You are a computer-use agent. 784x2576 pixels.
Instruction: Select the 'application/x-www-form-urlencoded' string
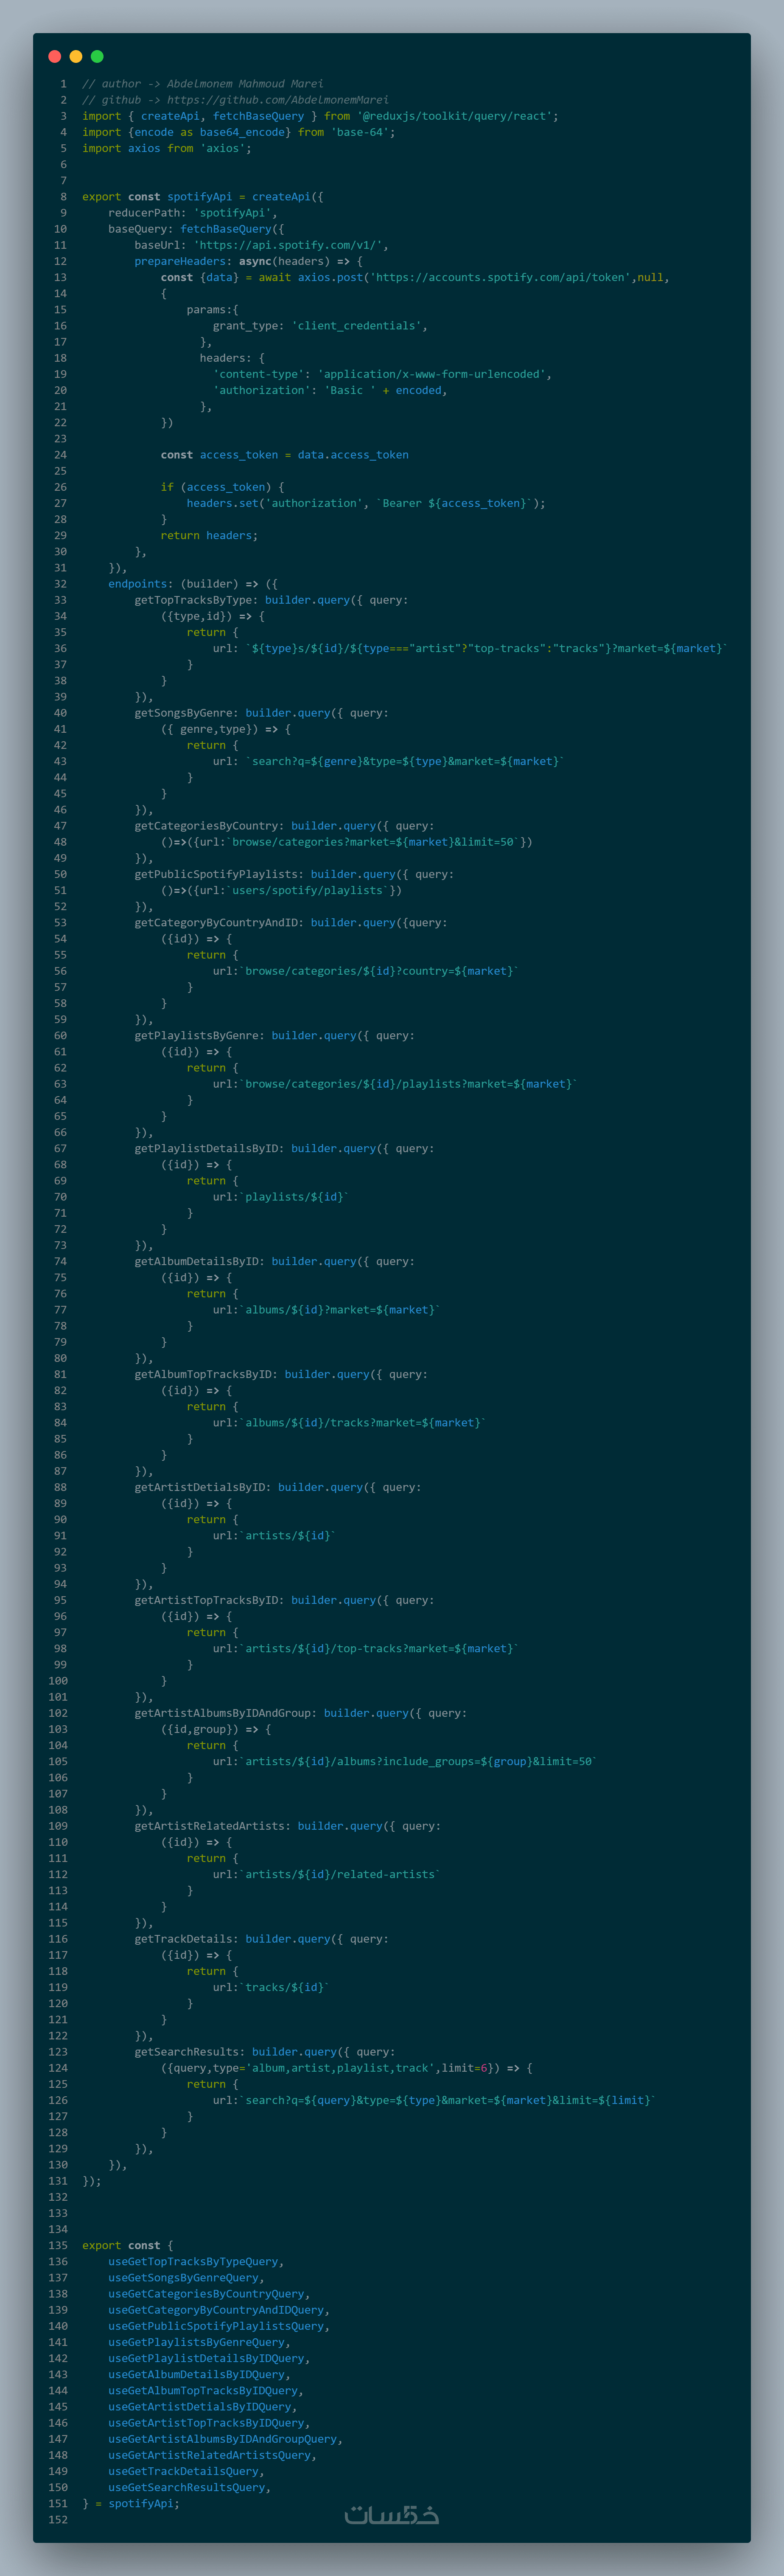tap(431, 374)
